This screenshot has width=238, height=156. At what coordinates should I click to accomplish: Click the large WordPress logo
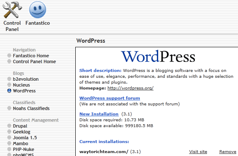point(158,56)
